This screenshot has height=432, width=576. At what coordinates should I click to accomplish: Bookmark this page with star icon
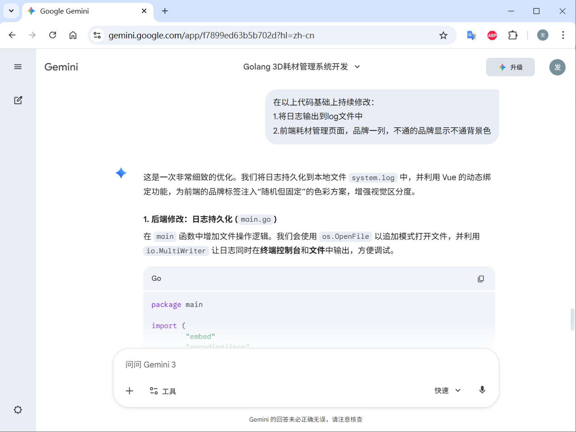click(x=443, y=35)
